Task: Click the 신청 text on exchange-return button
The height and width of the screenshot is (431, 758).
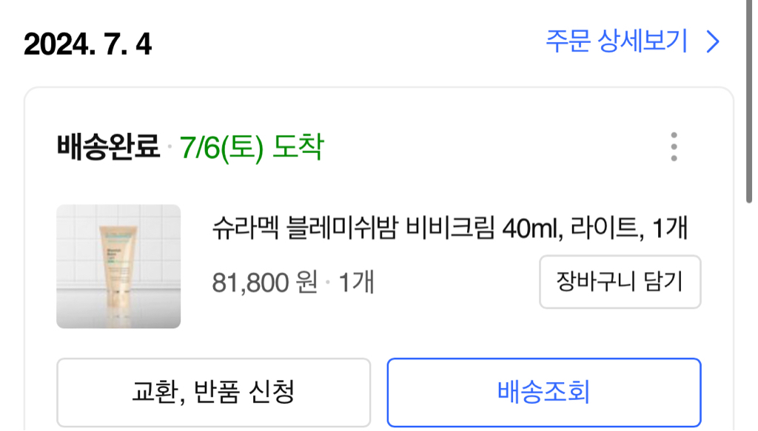Action: (271, 392)
